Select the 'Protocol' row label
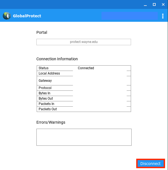This screenshot has height=170, width=168. pos(45,88)
